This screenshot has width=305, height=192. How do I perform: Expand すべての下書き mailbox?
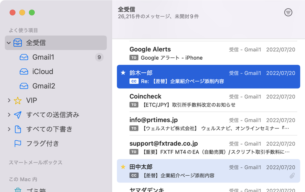pyautogui.click(x=9, y=129)
